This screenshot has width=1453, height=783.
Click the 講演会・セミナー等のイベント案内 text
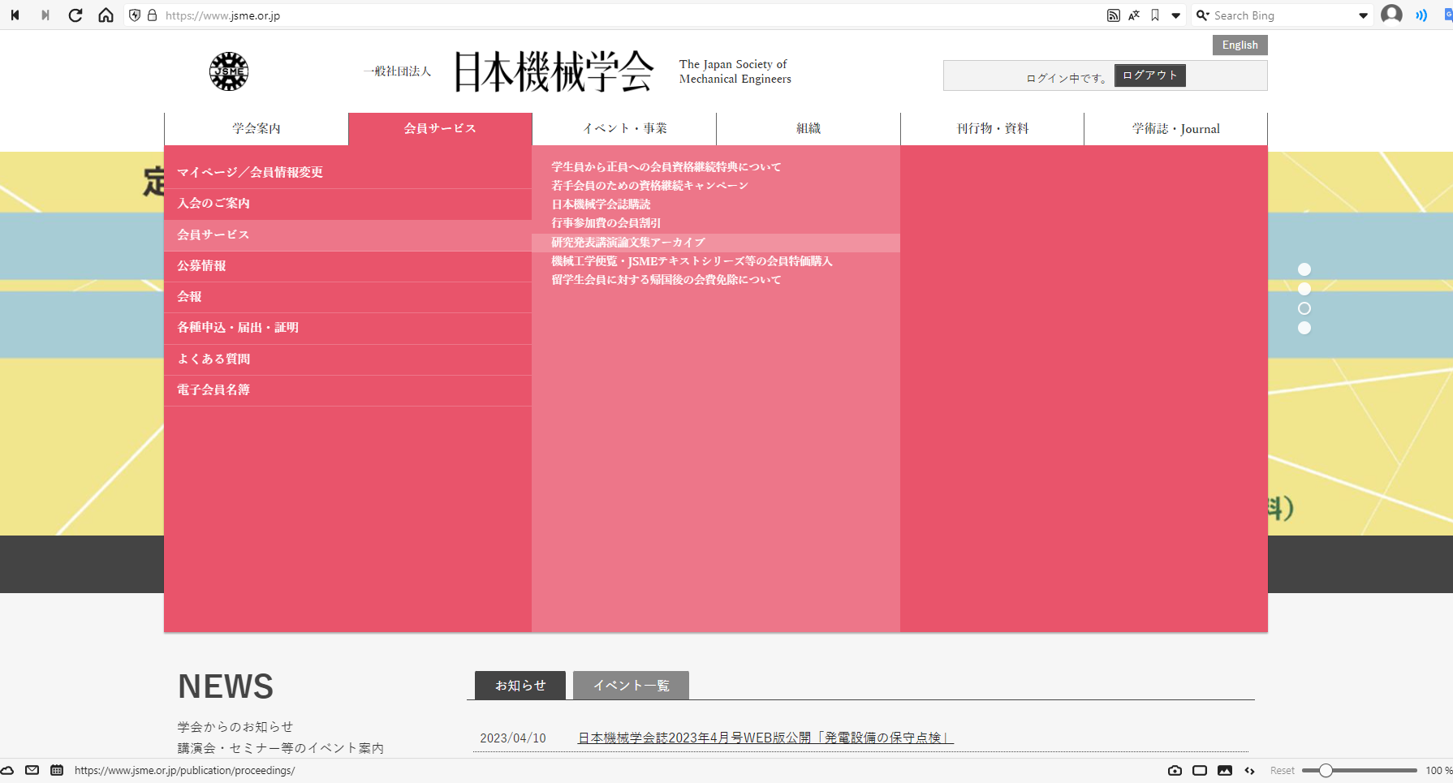coord(281,748)
